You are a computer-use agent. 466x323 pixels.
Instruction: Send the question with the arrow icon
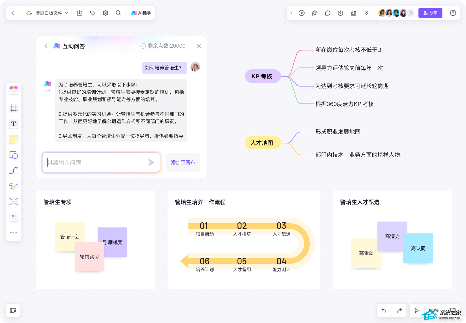tap(151, 162)
